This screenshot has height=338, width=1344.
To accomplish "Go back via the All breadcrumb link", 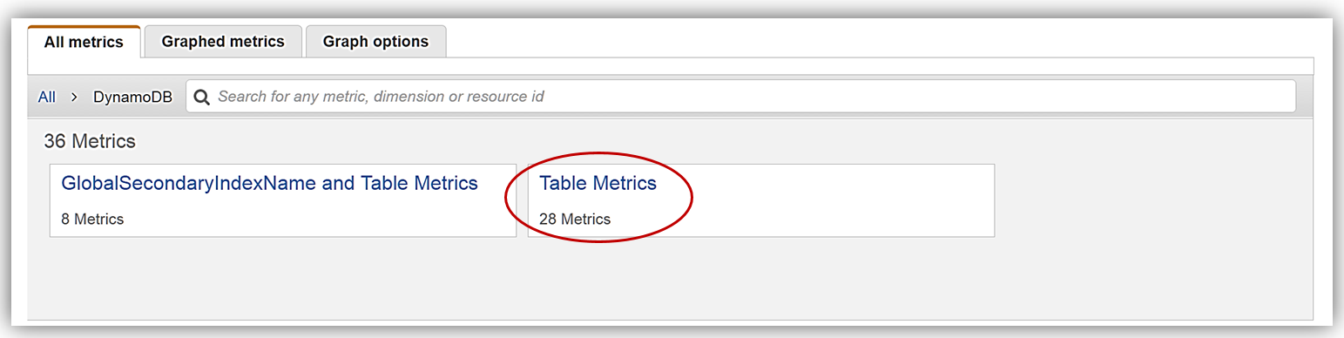I will coord(47,97).
